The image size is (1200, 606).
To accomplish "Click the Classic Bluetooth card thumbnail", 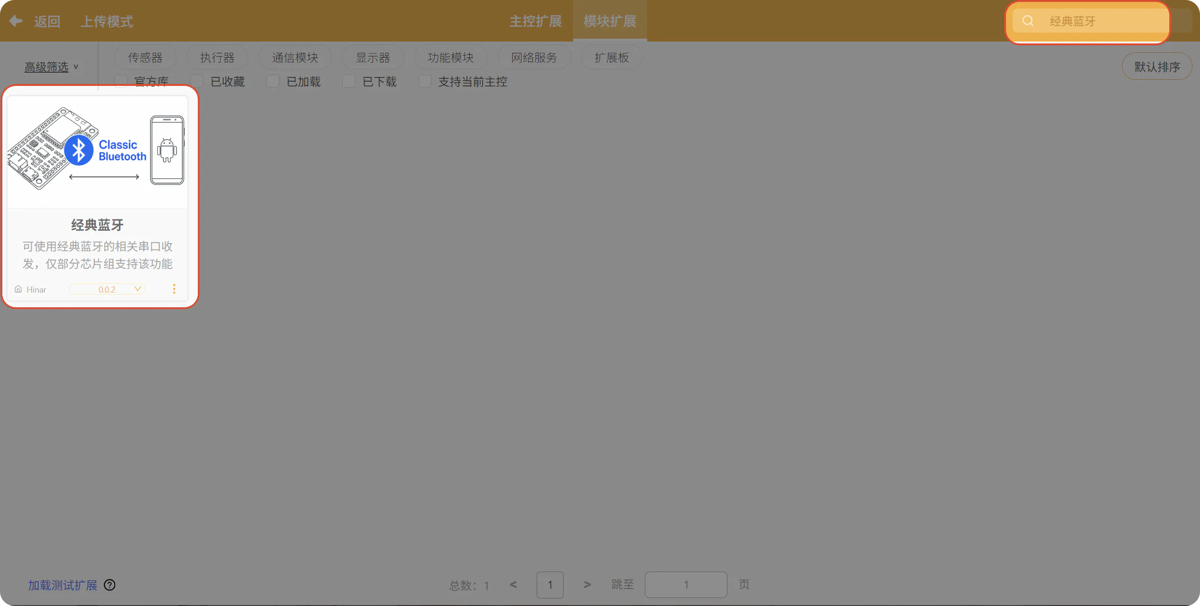I will tap(97, 151).
